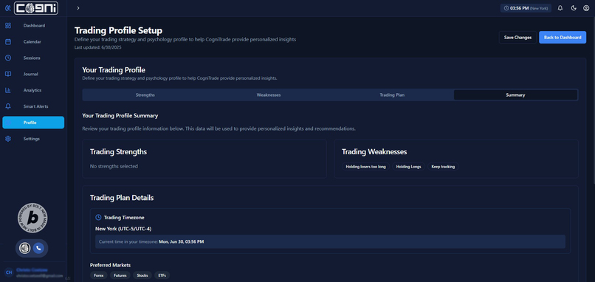The image size is (595, 282).
Task: Open Calendar menu item
Action: click(x=33, y=42)
